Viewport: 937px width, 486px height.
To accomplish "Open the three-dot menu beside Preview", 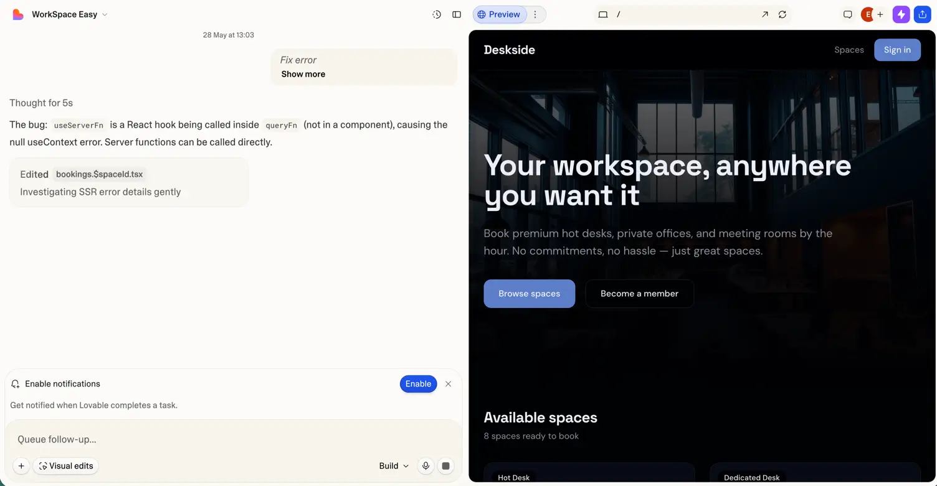I will coord(535,14).
